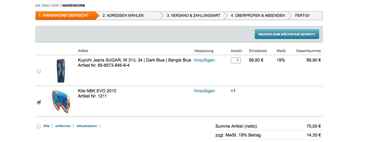
Task: Click Kite NBK EVO 2010 article title
Action: click(x=97, y=91)
